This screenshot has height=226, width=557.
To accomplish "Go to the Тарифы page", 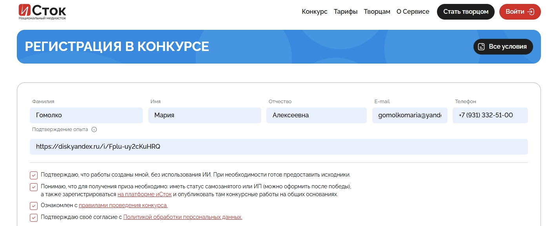I will [x=346, y=12].
